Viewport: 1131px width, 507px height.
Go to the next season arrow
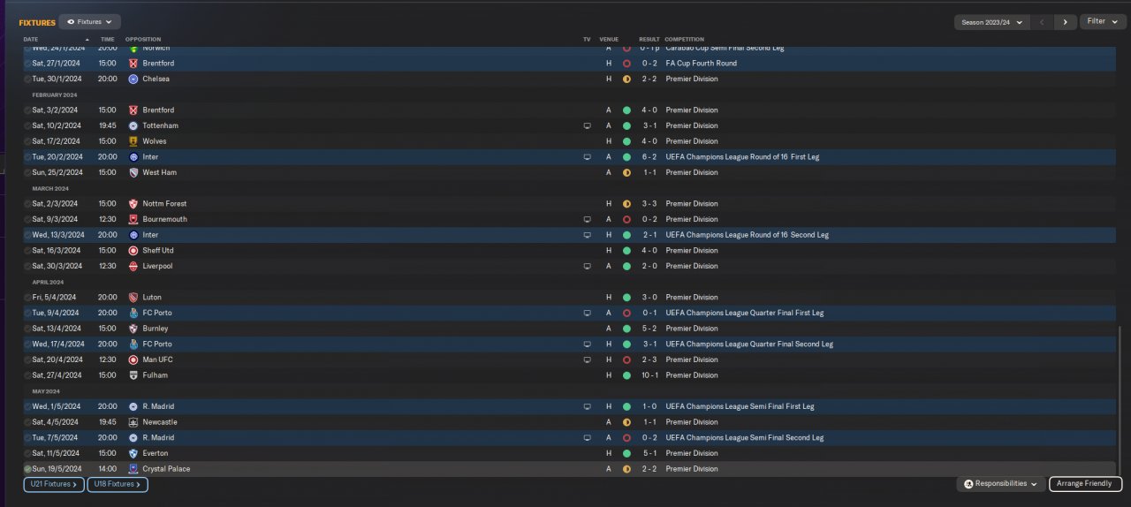tap(1066, 22)
